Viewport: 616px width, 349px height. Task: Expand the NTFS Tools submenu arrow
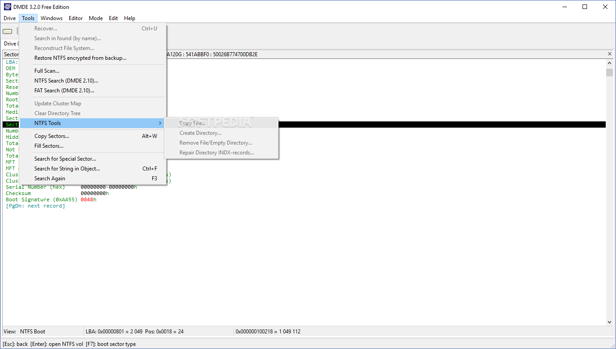[x=160, y=123]
